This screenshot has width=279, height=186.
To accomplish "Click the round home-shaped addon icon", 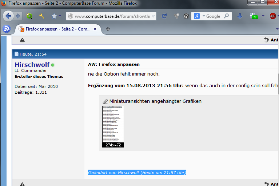I will pos(186,16).
